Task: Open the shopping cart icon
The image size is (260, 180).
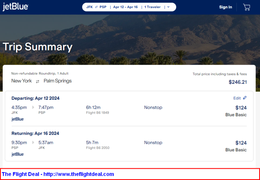Action: (246, 7)
